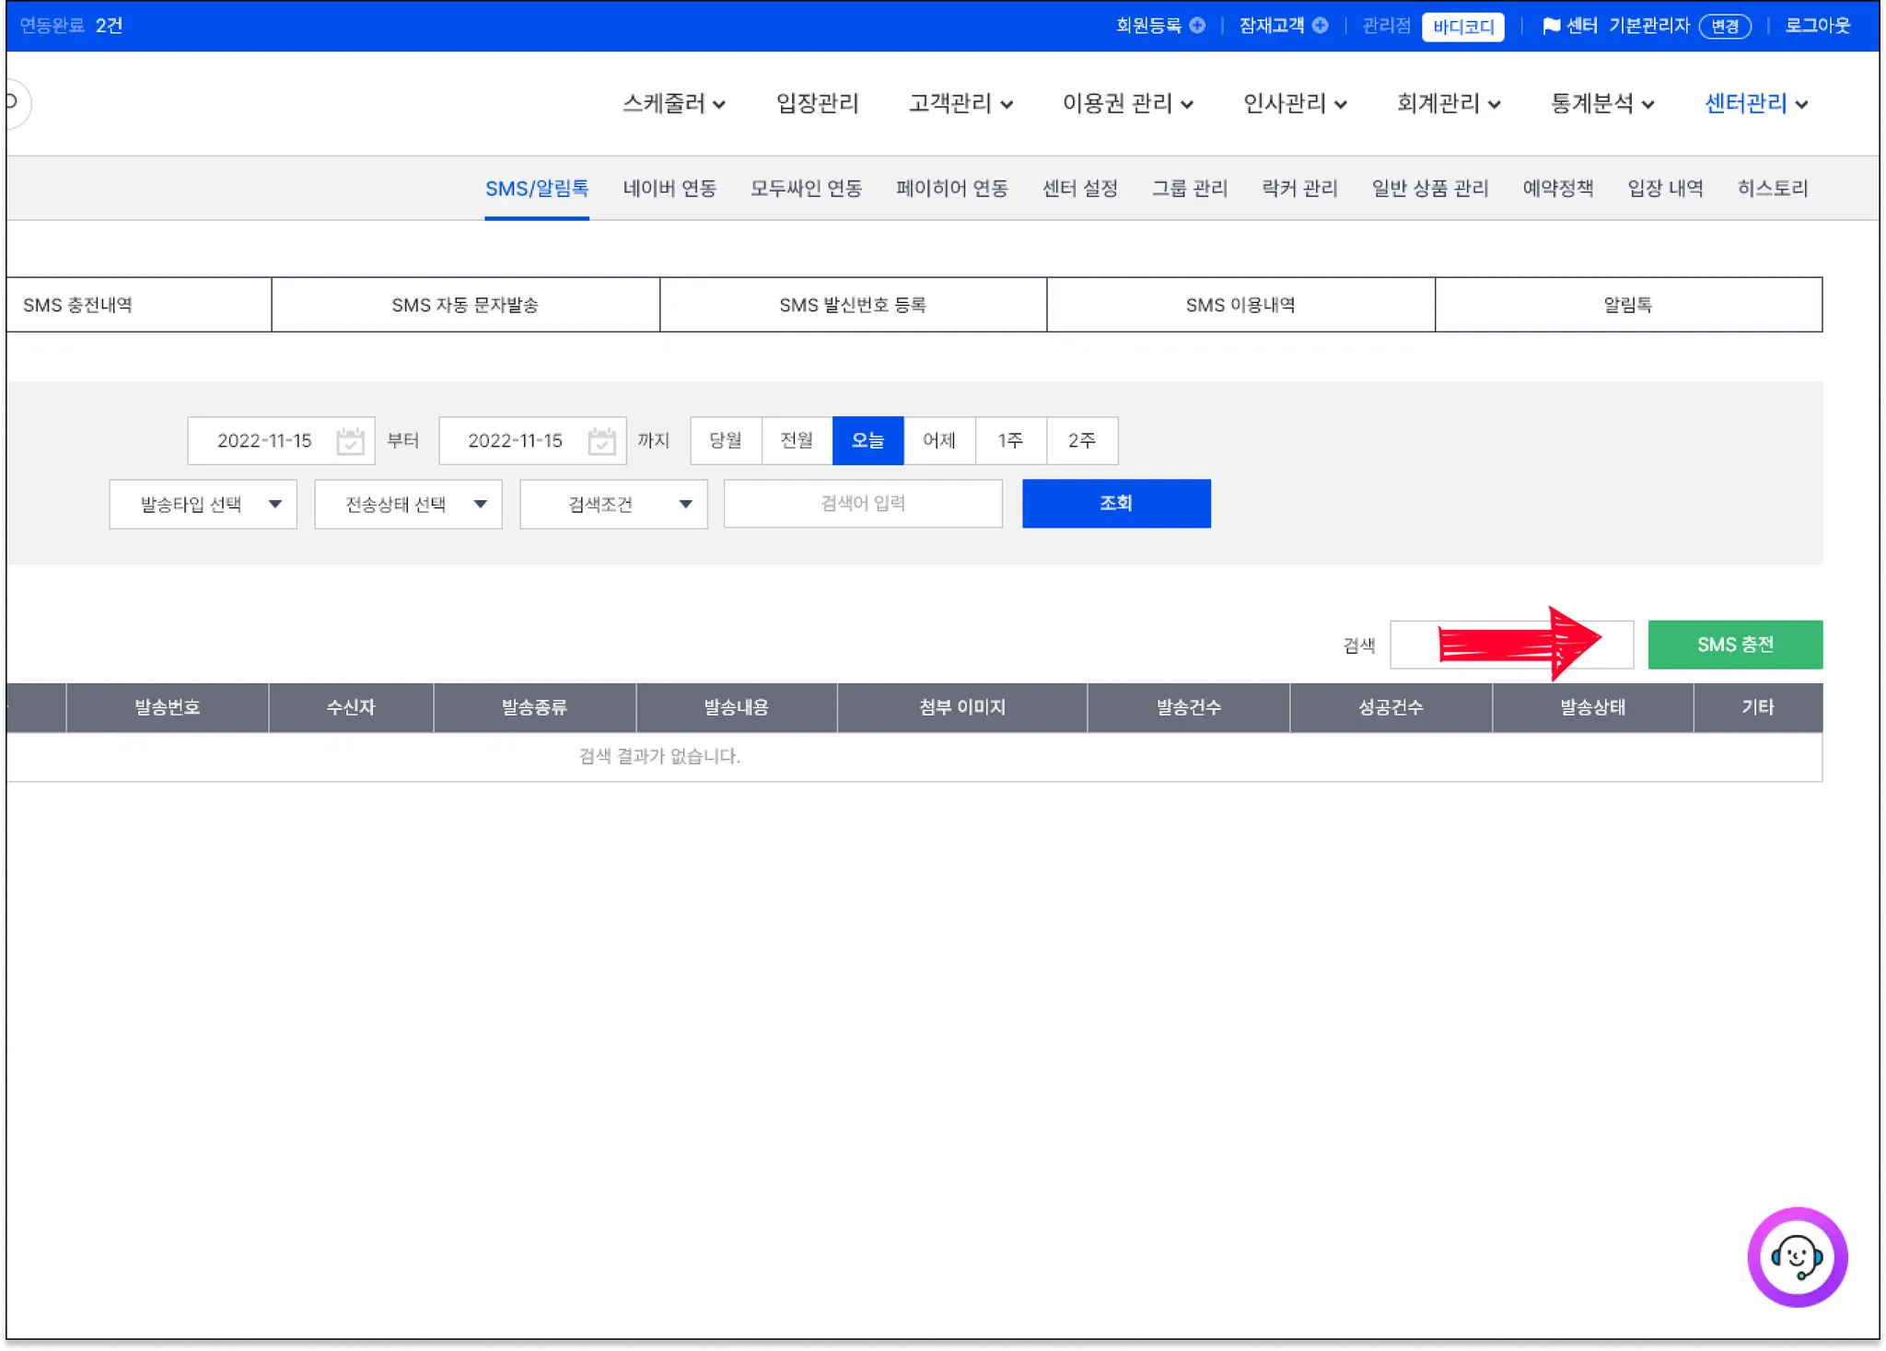Screen dimensions: 1886x1351
Task: Open the chat support smiley icon
Action: click(1796, 1256)
